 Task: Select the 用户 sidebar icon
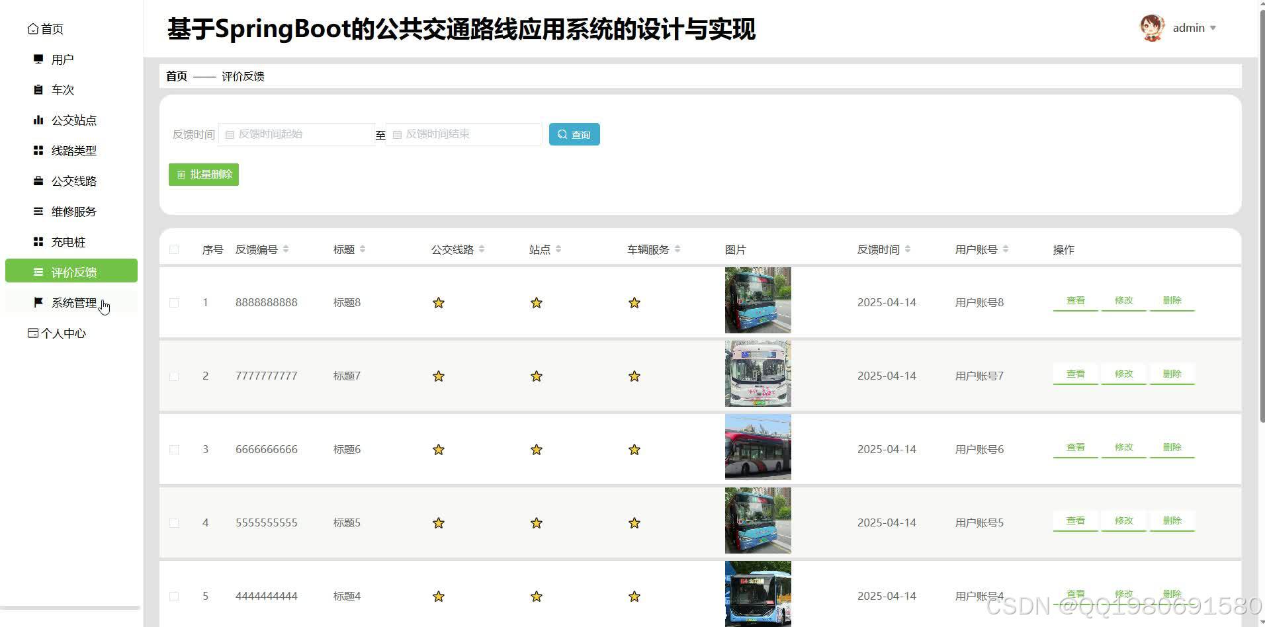(38, 59)
